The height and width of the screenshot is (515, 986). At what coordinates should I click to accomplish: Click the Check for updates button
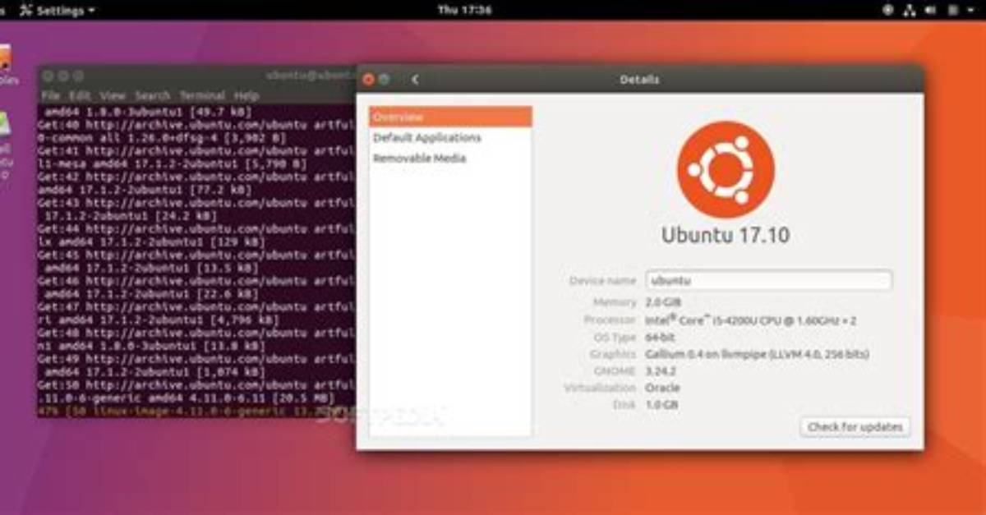click(855, 427)
